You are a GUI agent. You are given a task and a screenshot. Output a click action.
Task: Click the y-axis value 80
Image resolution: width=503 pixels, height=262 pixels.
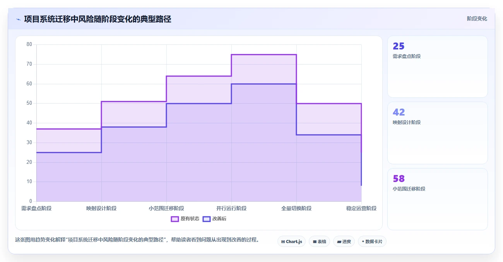(x=29, y=44)
